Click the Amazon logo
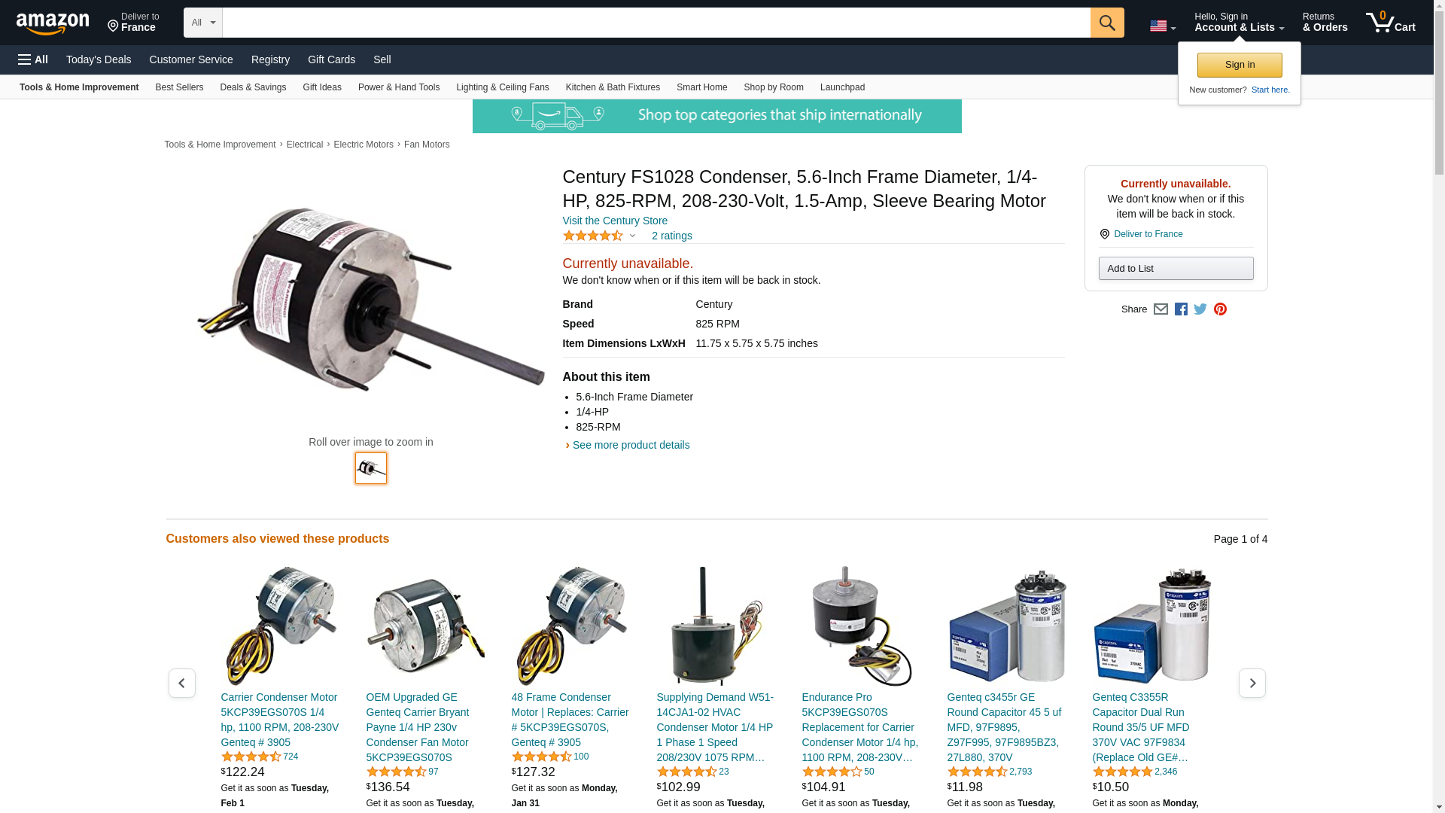 (53, 23)
